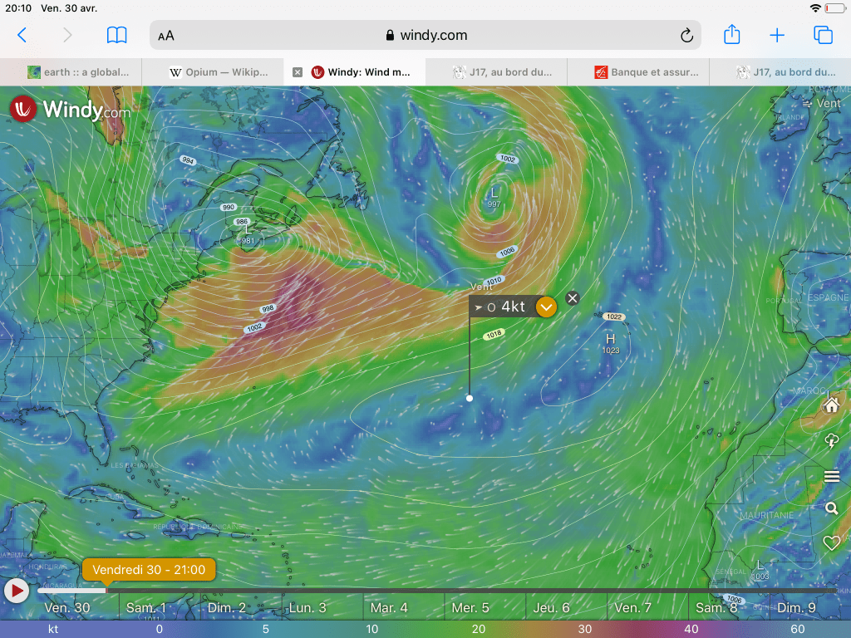
Task: Open the hamburger menu on the map
Action: tap(831, 476)
